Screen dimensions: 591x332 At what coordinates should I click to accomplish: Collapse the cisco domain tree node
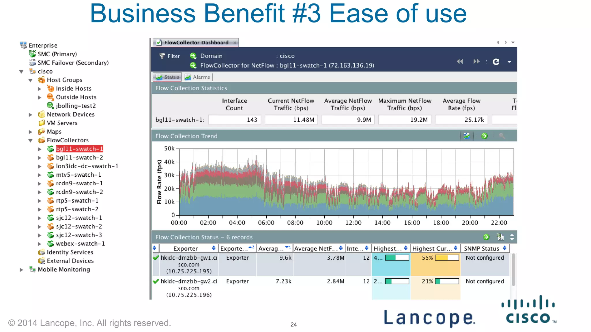[21, 71]
